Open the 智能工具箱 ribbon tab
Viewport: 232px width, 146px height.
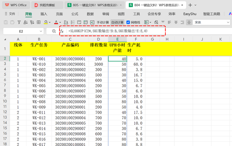[x=212, y=14]
